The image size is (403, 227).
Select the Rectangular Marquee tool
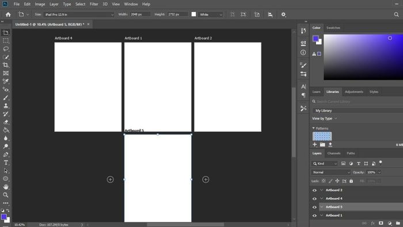(x=6, y=41)
